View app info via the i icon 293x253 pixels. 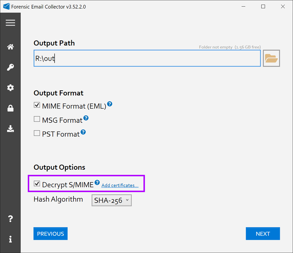pos(10,239)
